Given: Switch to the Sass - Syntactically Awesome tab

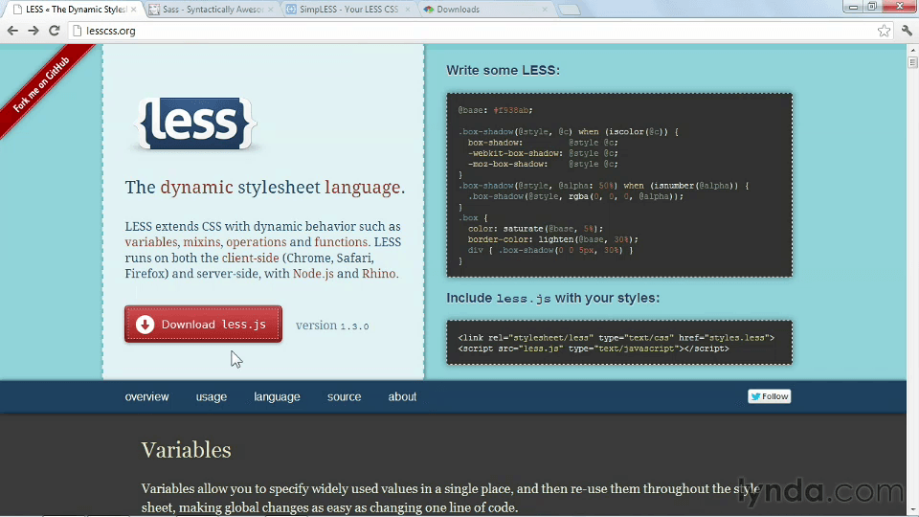Looking at the screenshot, I should click(x=211, y=10).
